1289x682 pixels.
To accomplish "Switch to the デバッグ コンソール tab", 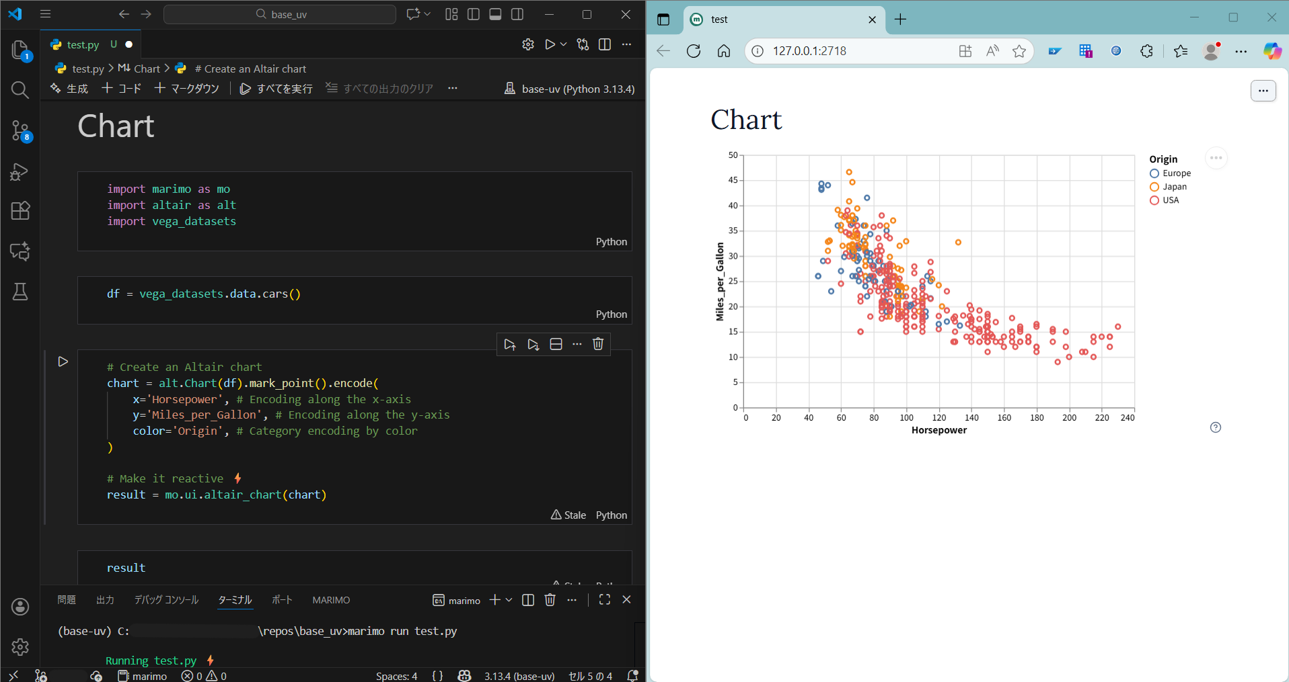I will pos(166,600).
